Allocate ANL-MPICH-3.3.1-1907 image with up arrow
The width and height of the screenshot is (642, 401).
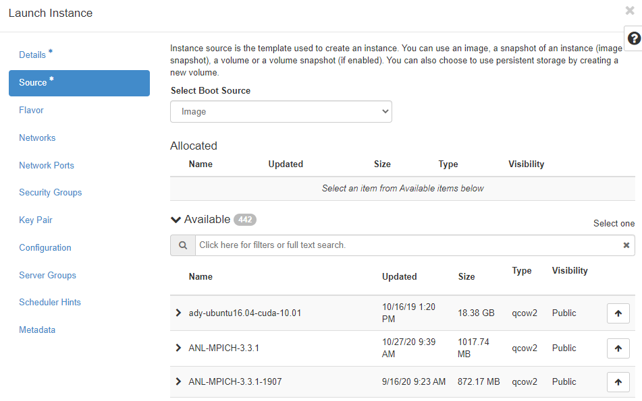pos(618,382)
